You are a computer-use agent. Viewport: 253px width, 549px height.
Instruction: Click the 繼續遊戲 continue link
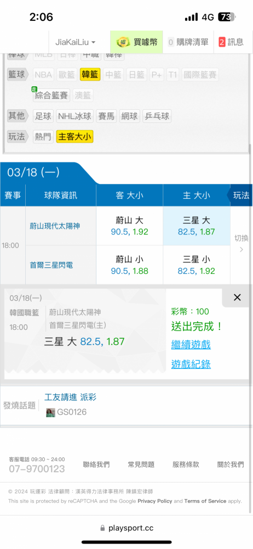tap(191, 345)
